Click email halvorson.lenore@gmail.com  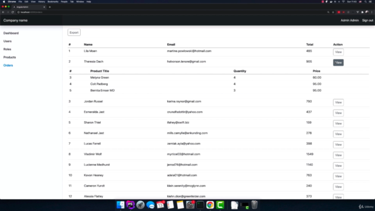coord(186,62)
